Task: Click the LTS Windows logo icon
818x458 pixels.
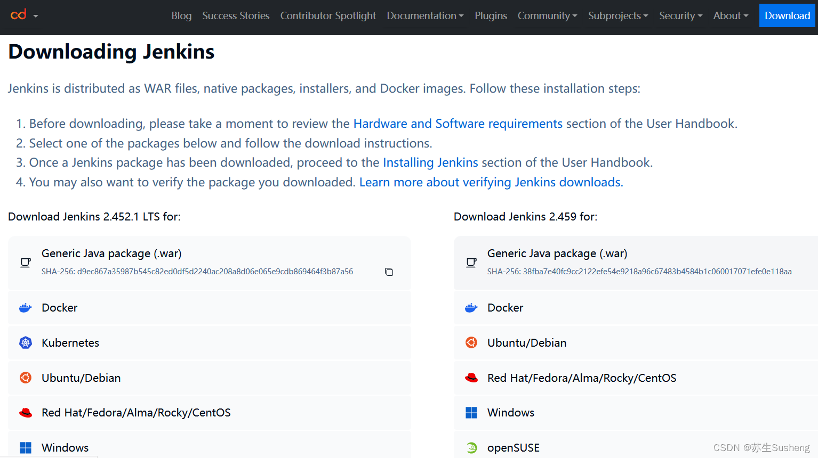Action: coord(25,447)
